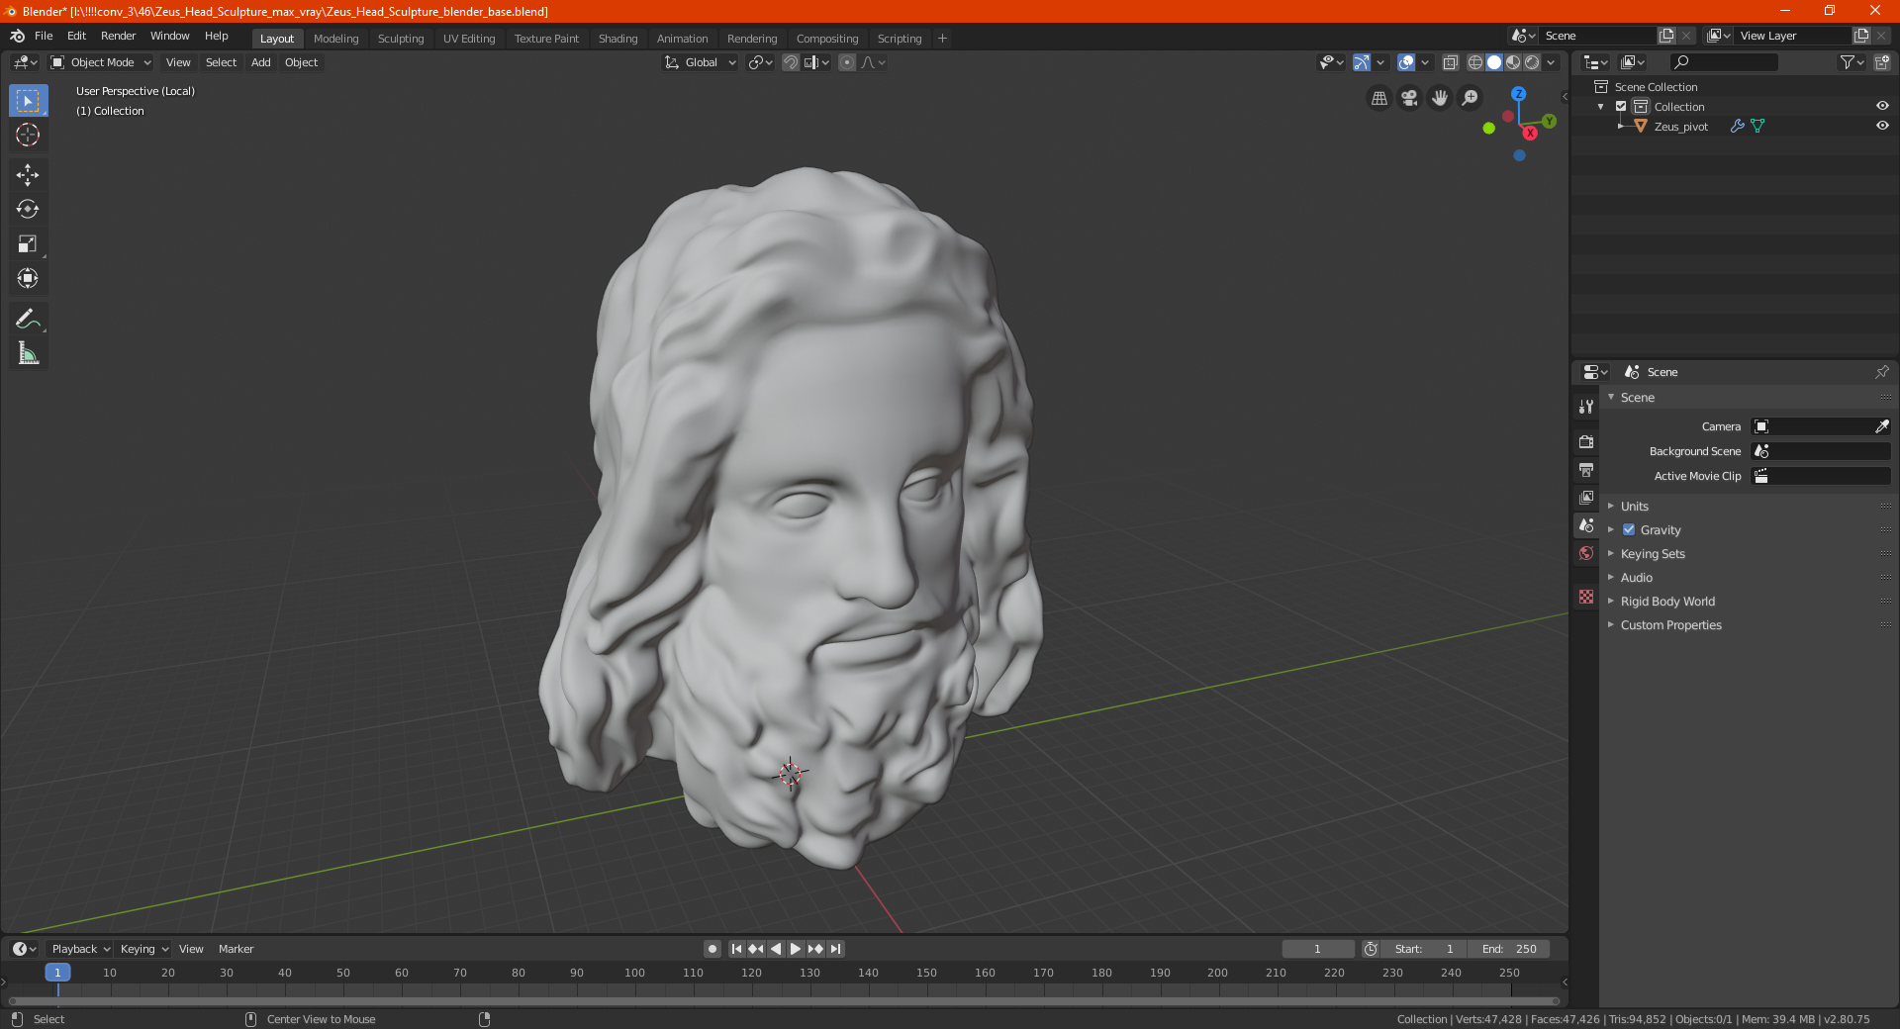The image size is (1900, 1029).
Task: Toggle auto keying record button in timeline
Action: click(x=712, y=949)
